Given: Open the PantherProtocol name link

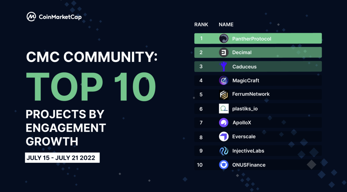Looking at the screenshot, I should coord(252,39).
